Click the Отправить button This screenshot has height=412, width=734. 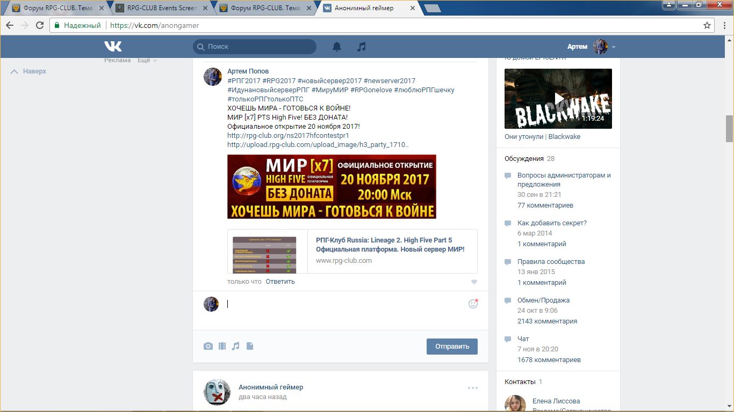(x=452, y=347)
